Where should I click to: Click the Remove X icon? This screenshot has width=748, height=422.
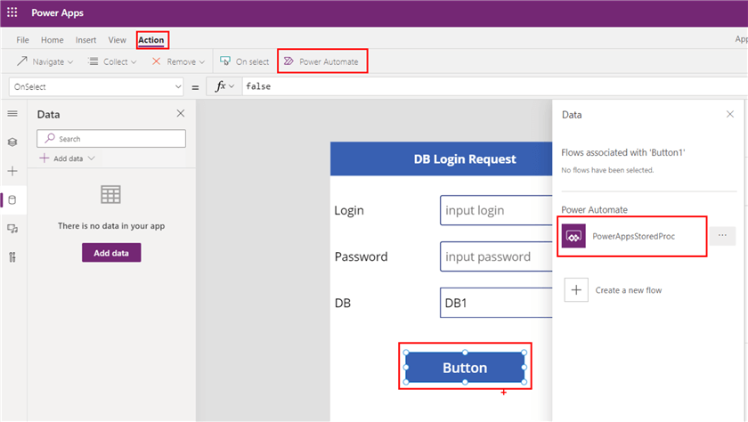[x=156, y=61]
